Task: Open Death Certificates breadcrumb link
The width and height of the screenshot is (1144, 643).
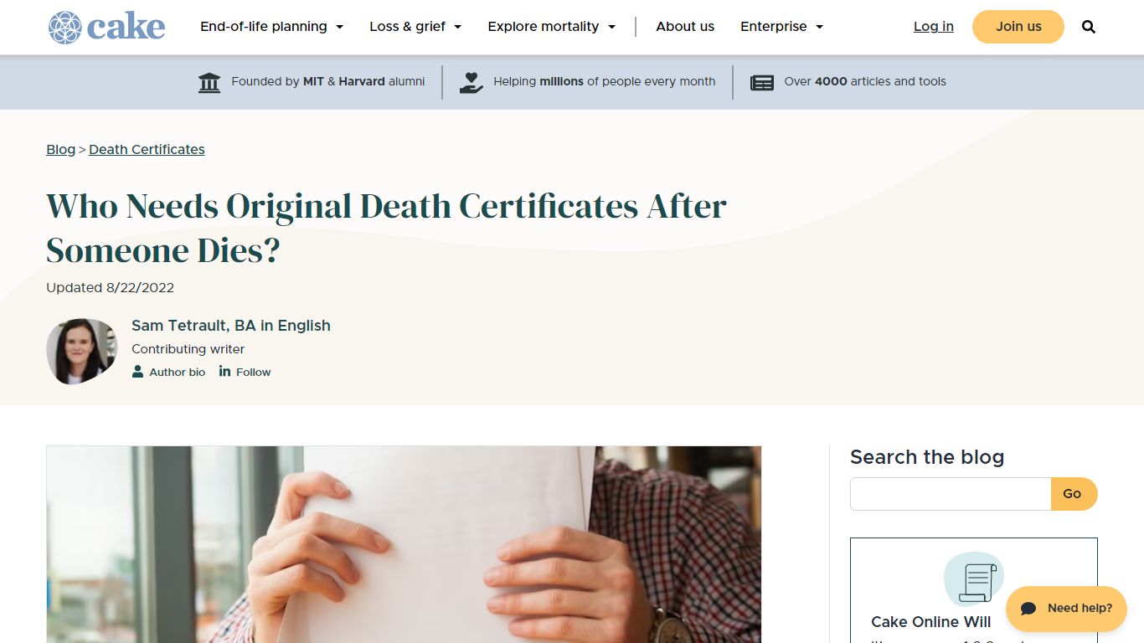Action: 147,149
